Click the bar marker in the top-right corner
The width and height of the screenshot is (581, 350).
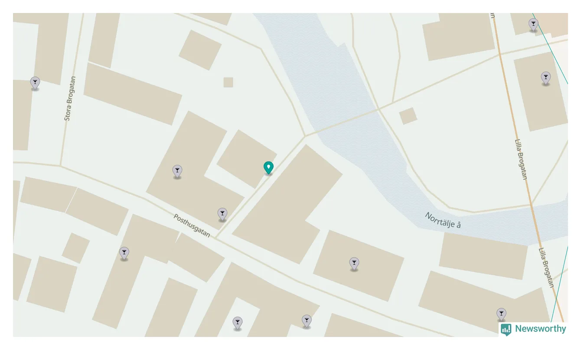[x=533, y=25]
